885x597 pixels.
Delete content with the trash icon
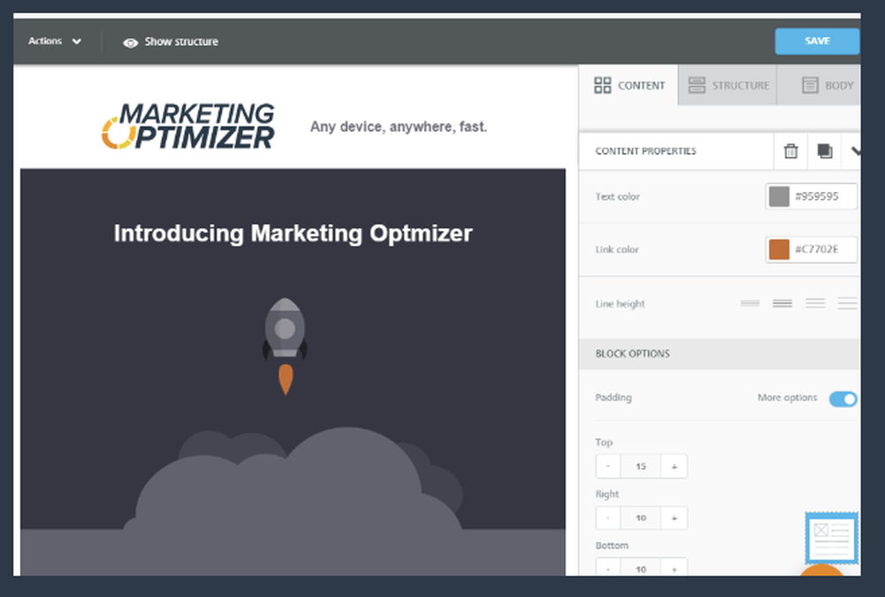[790, 151]
